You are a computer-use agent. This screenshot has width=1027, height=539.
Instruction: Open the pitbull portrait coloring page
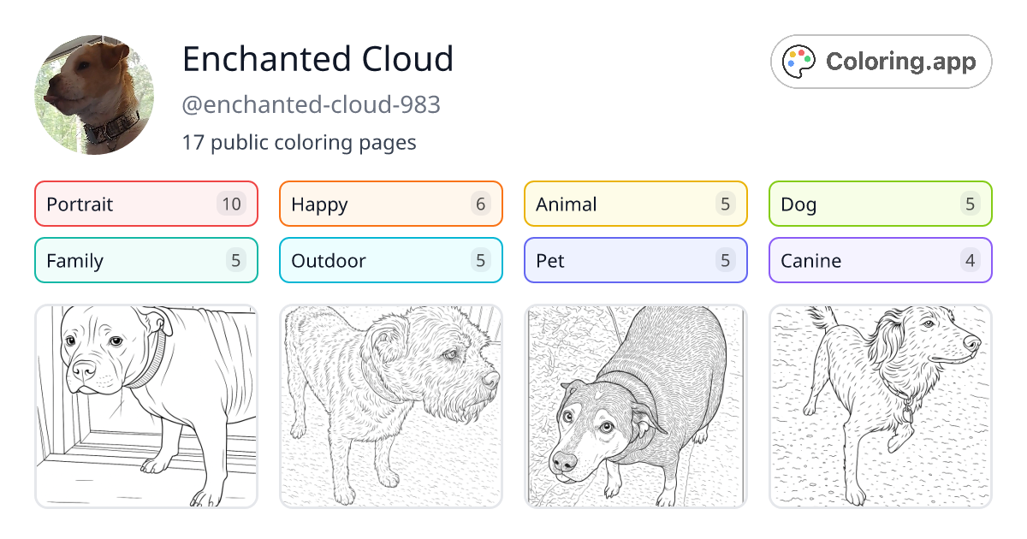[145, 406]
